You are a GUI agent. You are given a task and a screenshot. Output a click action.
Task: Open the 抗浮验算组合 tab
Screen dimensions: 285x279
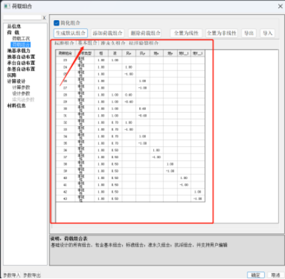(144, 43)
